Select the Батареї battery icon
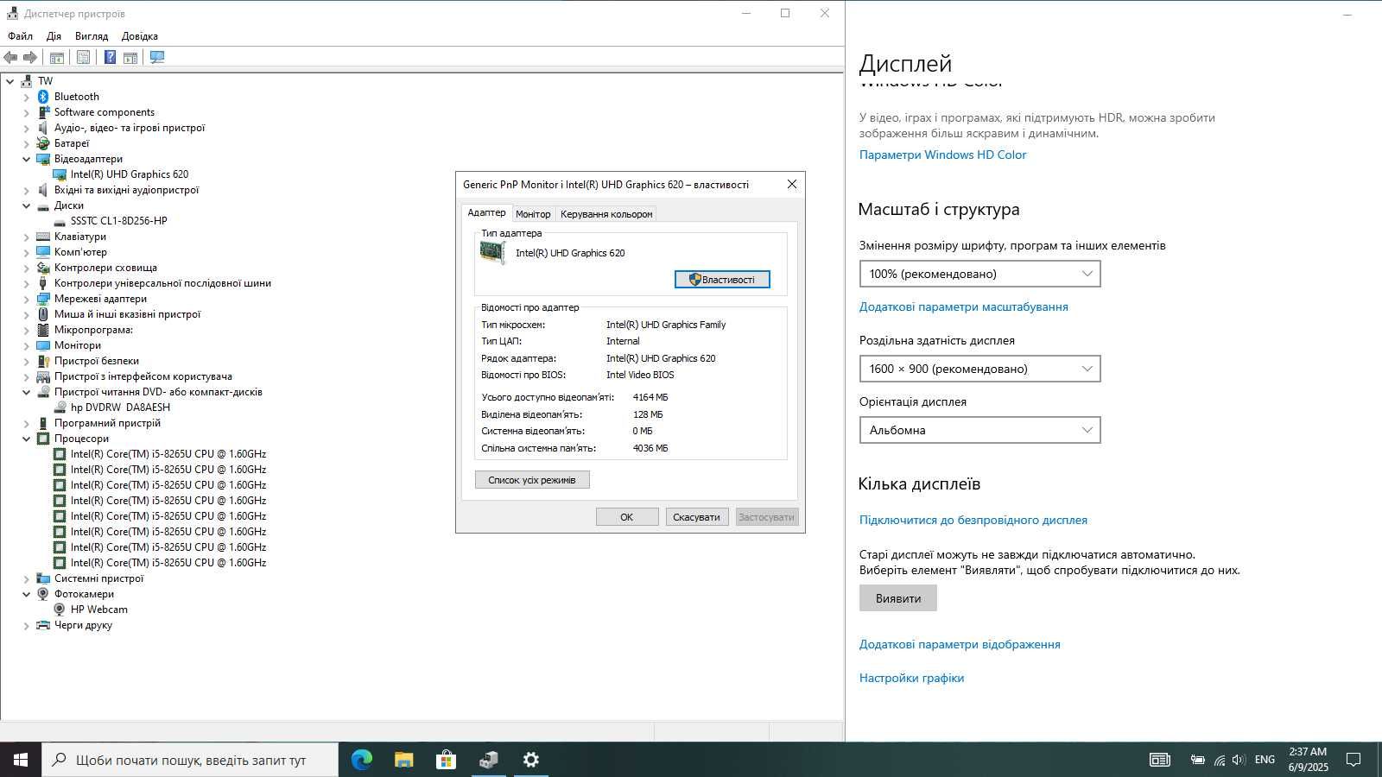Screen dimensions: 1382x777 [x=43, y=143]
